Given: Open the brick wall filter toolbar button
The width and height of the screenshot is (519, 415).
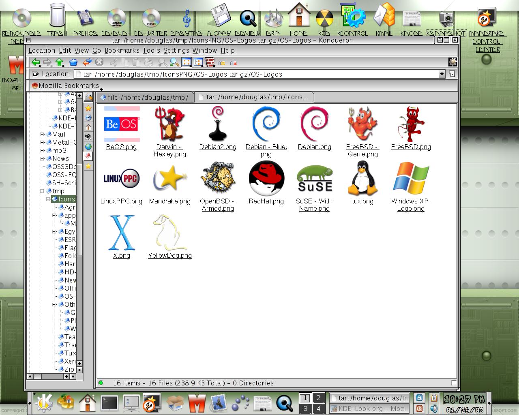Looking at the screenshot, I should 210,62.
